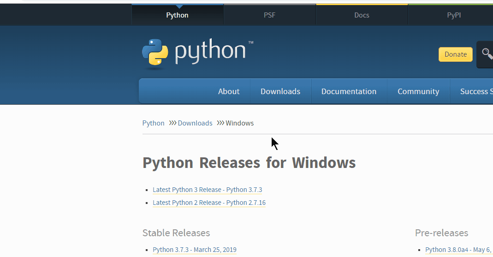Click the Windows breadcrumb text
This screenshot has height=257, width=493.
(240, 123)
